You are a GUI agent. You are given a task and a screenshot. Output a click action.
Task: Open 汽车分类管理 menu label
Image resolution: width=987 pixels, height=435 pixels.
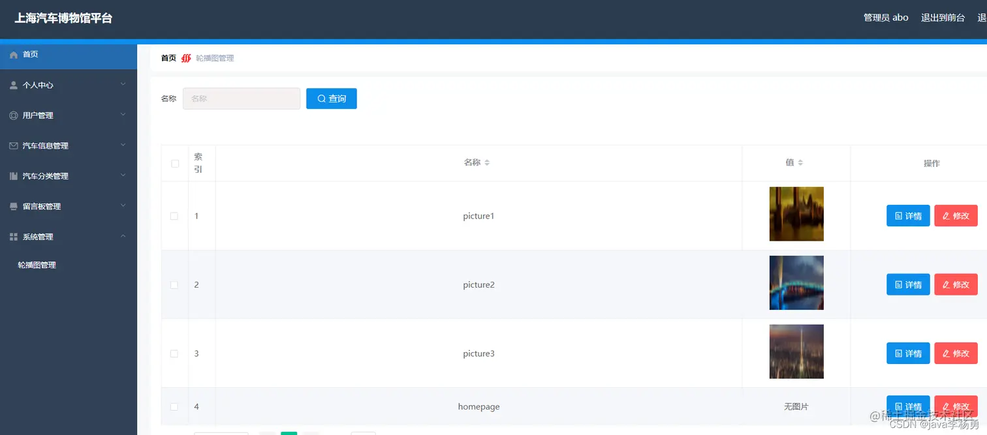[46, 176]
